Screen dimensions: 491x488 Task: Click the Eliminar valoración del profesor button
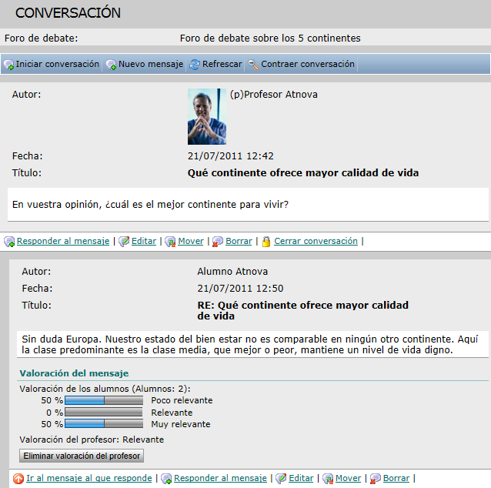tap(82, 456)
